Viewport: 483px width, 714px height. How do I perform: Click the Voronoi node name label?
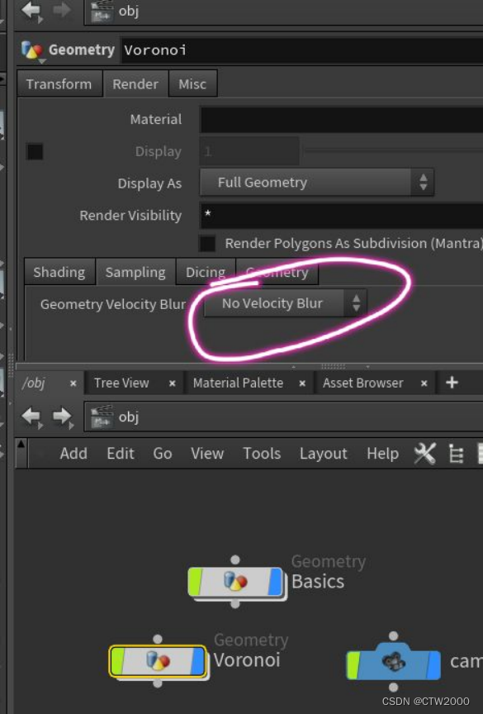pos(247,660)
